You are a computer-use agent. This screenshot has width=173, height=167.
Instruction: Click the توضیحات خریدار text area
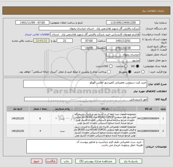coord(85,146)
